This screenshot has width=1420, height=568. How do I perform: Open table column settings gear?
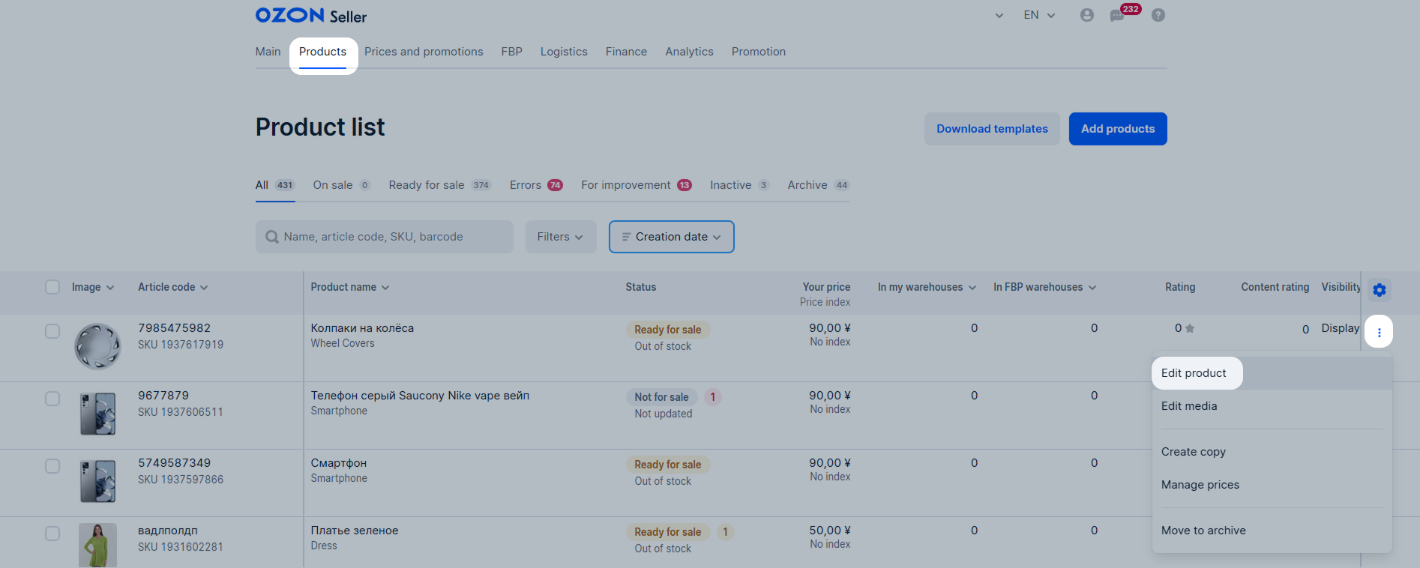[1379, 290]
